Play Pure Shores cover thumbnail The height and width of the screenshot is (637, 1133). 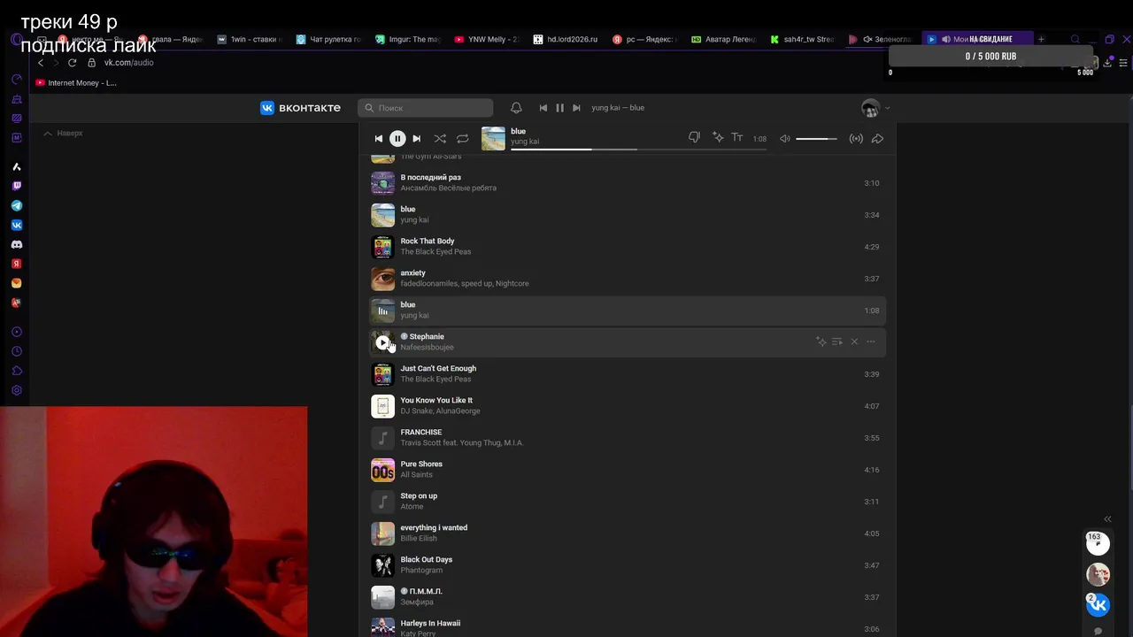tap(382, 470)
